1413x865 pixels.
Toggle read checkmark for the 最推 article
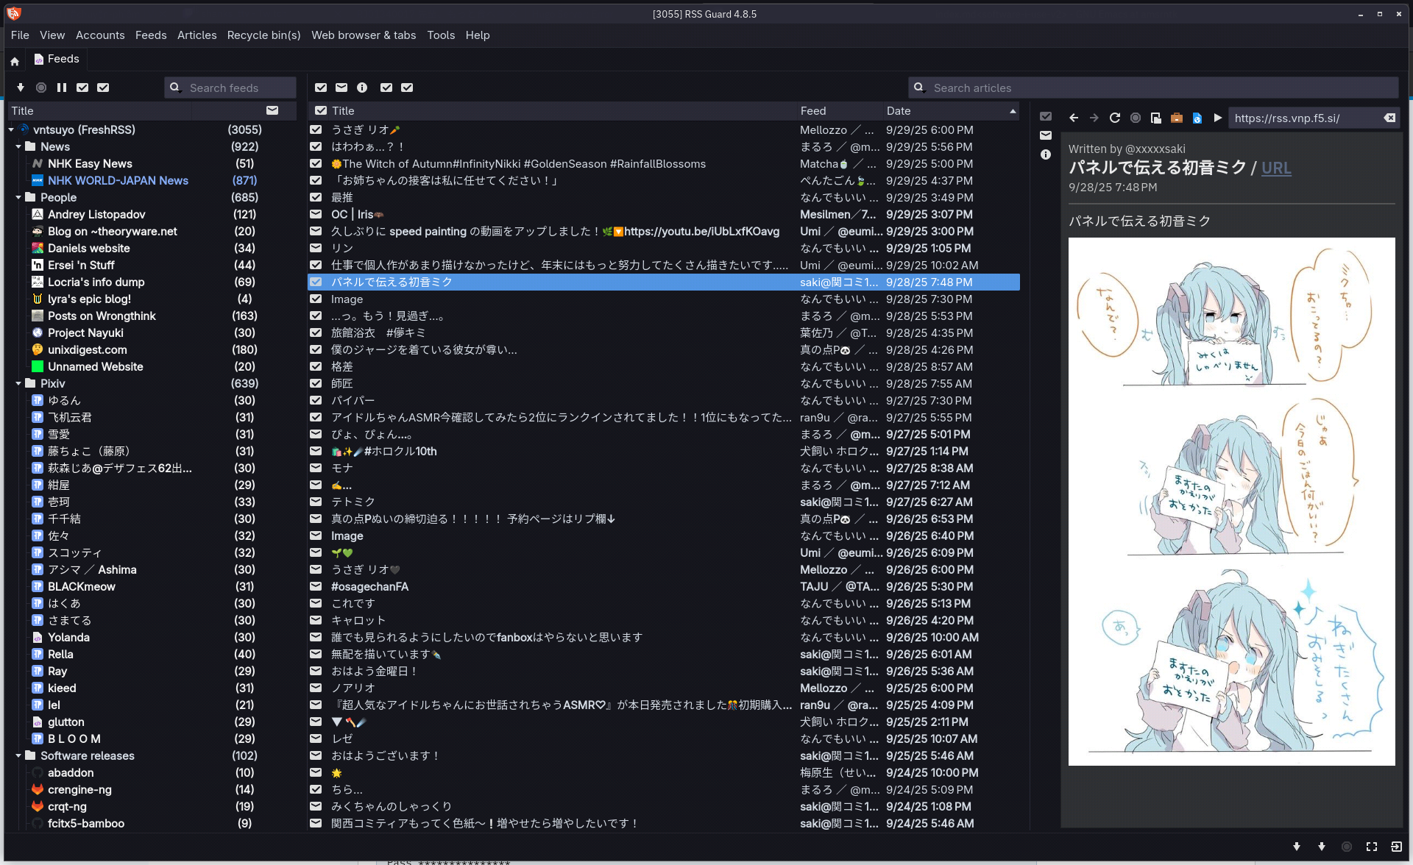(316, 197)
